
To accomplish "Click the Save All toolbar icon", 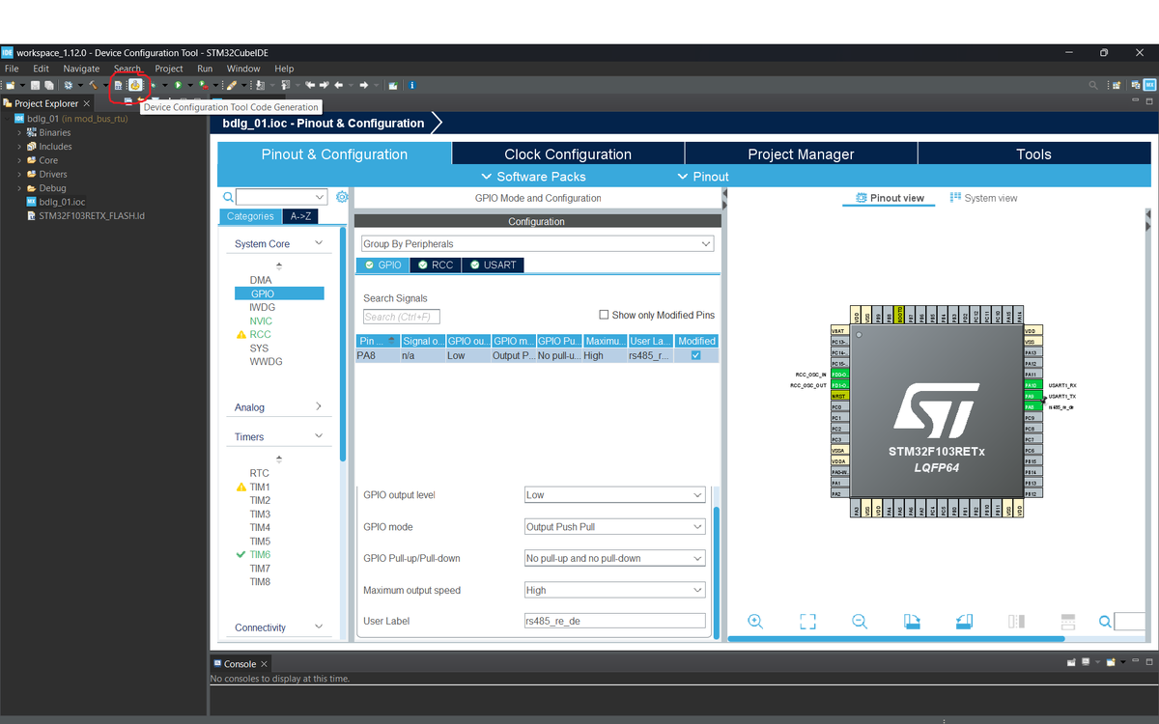I will (48, 85).
